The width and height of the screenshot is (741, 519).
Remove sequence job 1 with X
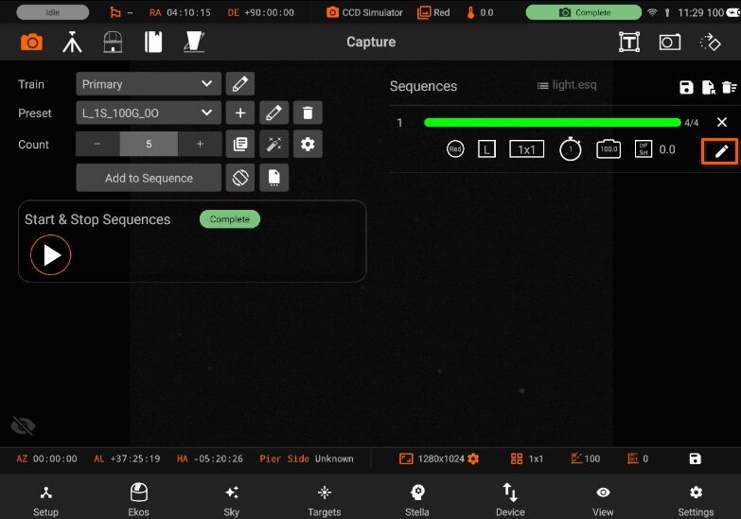(722, 122)
